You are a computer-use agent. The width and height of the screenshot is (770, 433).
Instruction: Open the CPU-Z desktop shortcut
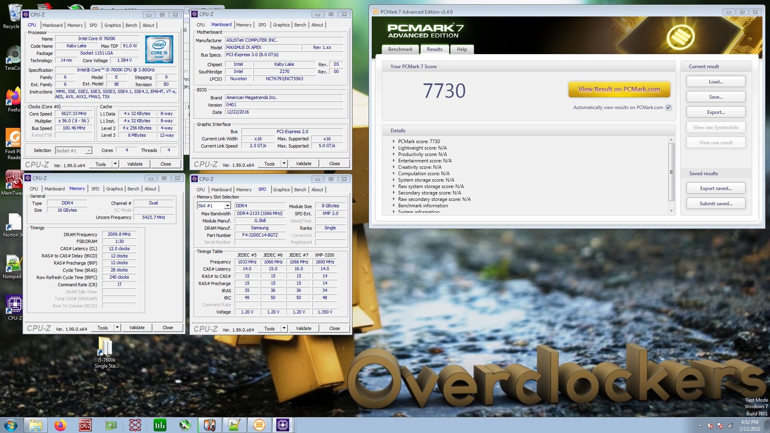[14, 308]
